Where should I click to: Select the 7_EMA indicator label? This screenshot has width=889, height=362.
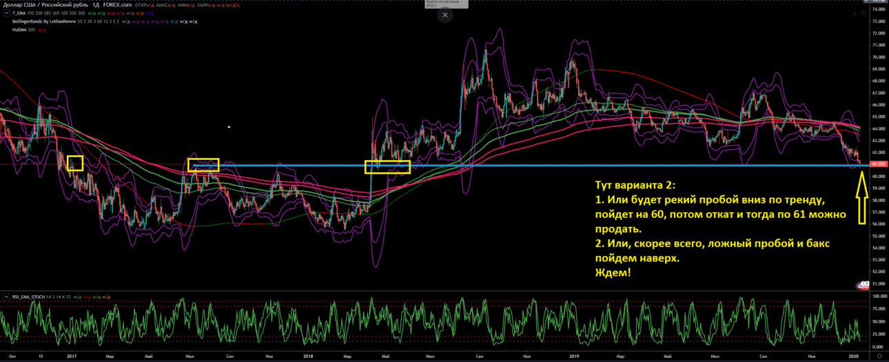[x=19, y=13]
